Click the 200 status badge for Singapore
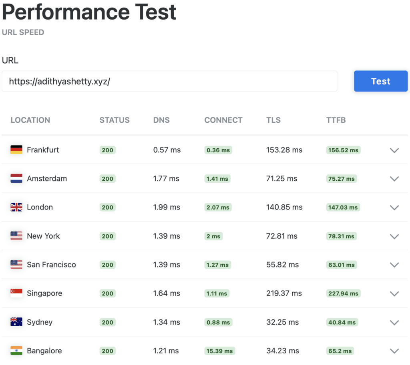This screenshot has height=365, width=410. click(107, 293)
